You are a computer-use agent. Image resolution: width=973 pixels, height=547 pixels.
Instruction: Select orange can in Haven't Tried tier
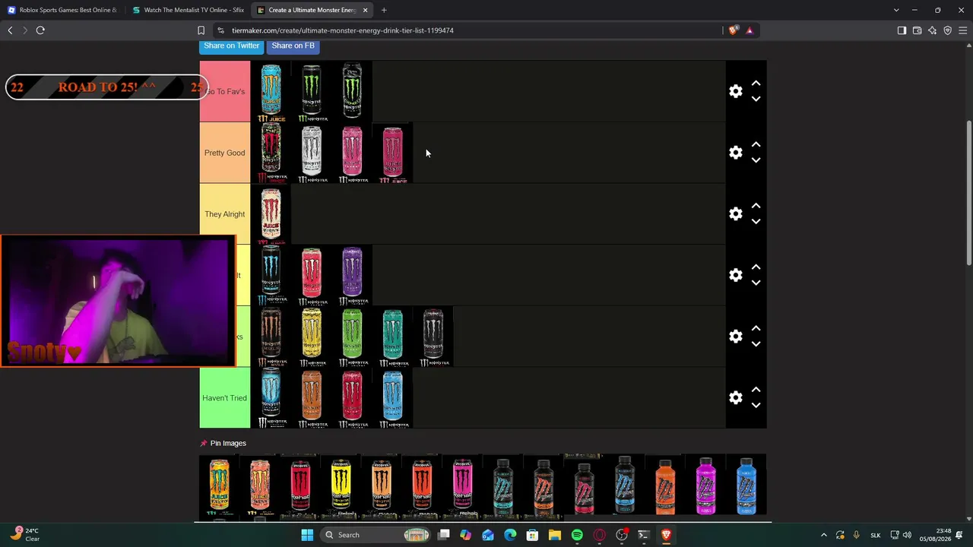(312, 399)
